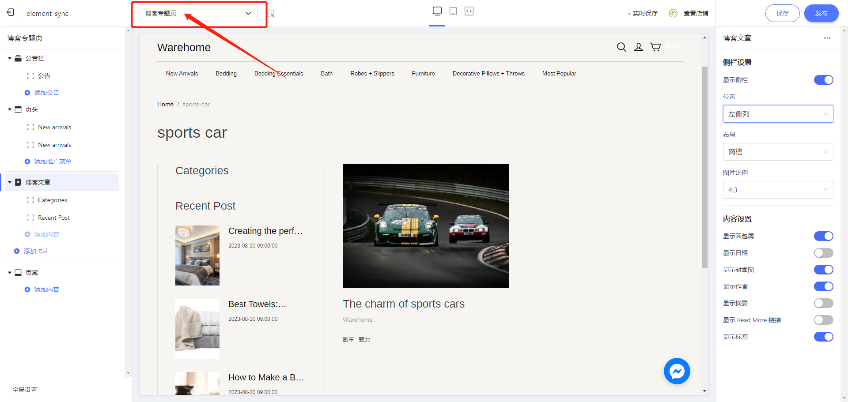Click the 博客文章 star section icon
848x402 pixels.
tap(18, 182)
